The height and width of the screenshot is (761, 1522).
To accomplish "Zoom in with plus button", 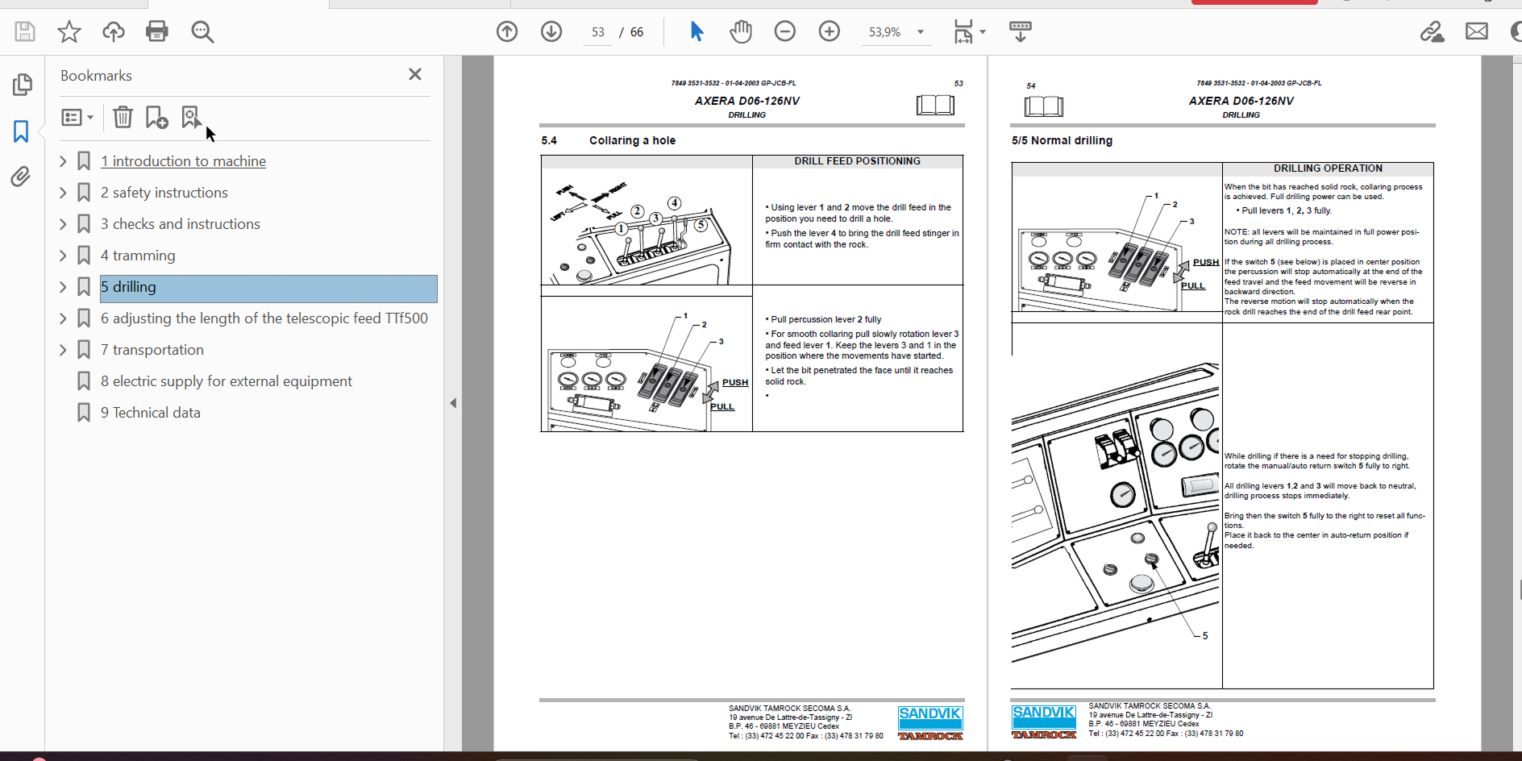I will [829, 31].
